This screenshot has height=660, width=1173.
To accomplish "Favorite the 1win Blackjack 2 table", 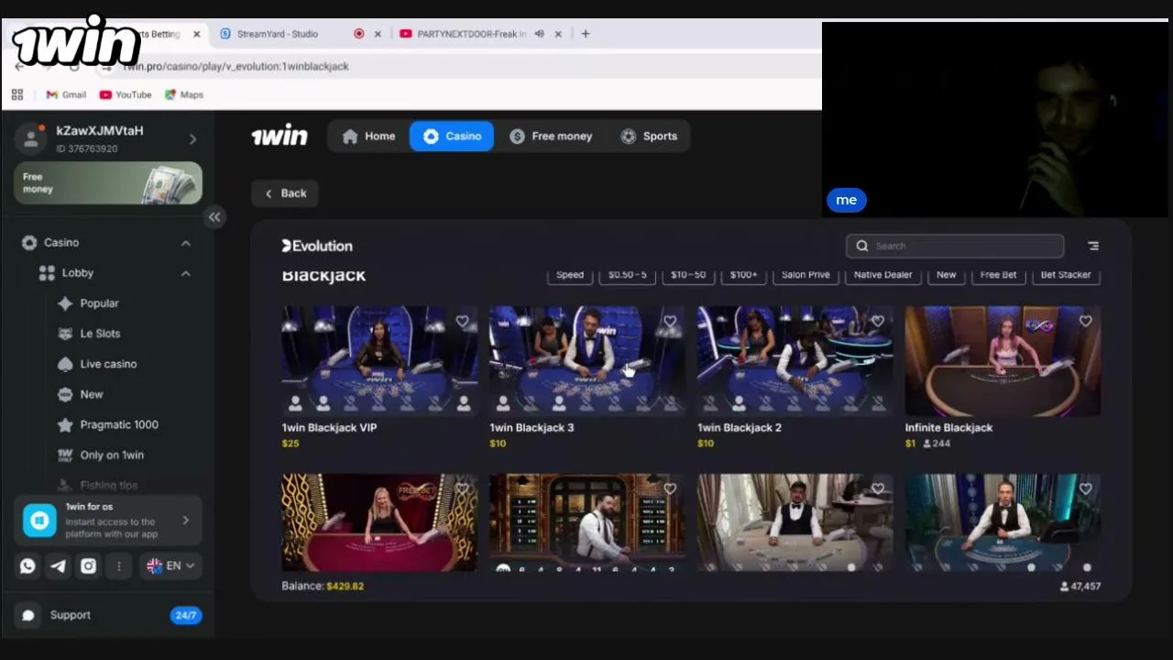I will click(x=878, y=322).
